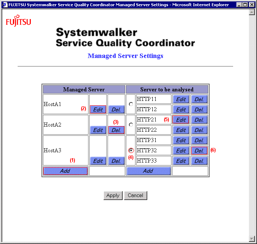
Task: Apply the managed server settings
Action: coord(113,195)
